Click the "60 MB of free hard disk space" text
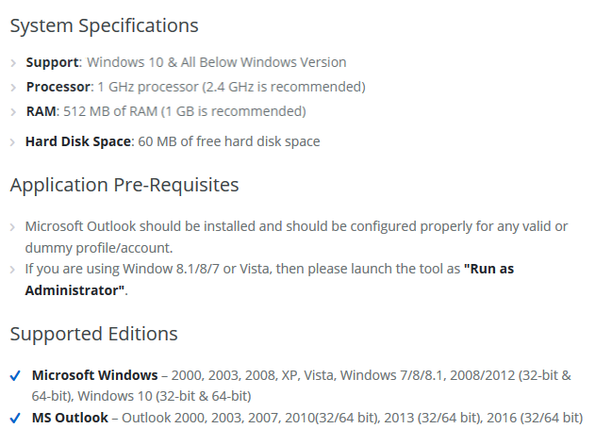The image size is (612, 445). point(229,141)
